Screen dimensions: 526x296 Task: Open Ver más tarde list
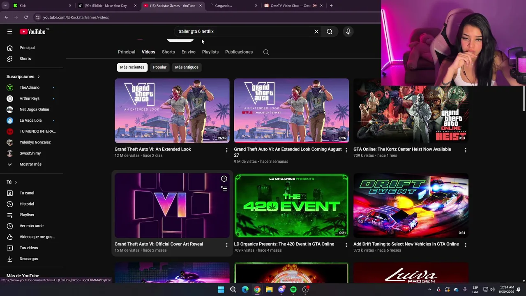[31, 226]
